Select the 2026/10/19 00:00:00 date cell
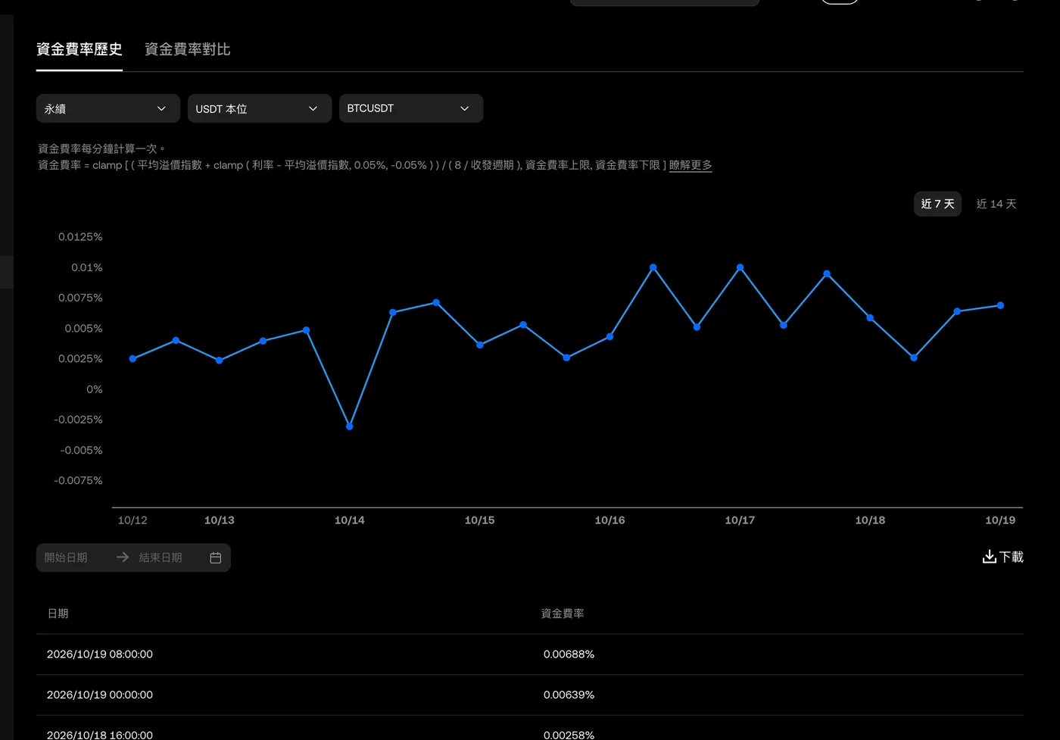 click(100, 695)
